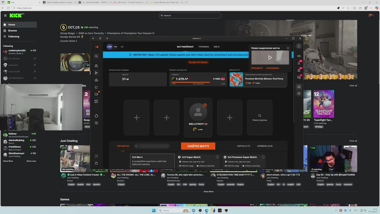This screenshot has height=214, width=380.
Task: Open the КАРТЫ (7/7) selector
Action: [244, 146]
